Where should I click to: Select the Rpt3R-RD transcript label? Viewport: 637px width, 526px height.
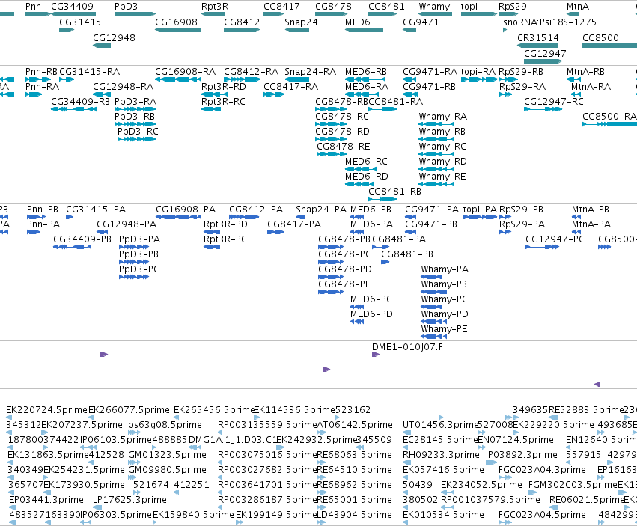(224, 87)
